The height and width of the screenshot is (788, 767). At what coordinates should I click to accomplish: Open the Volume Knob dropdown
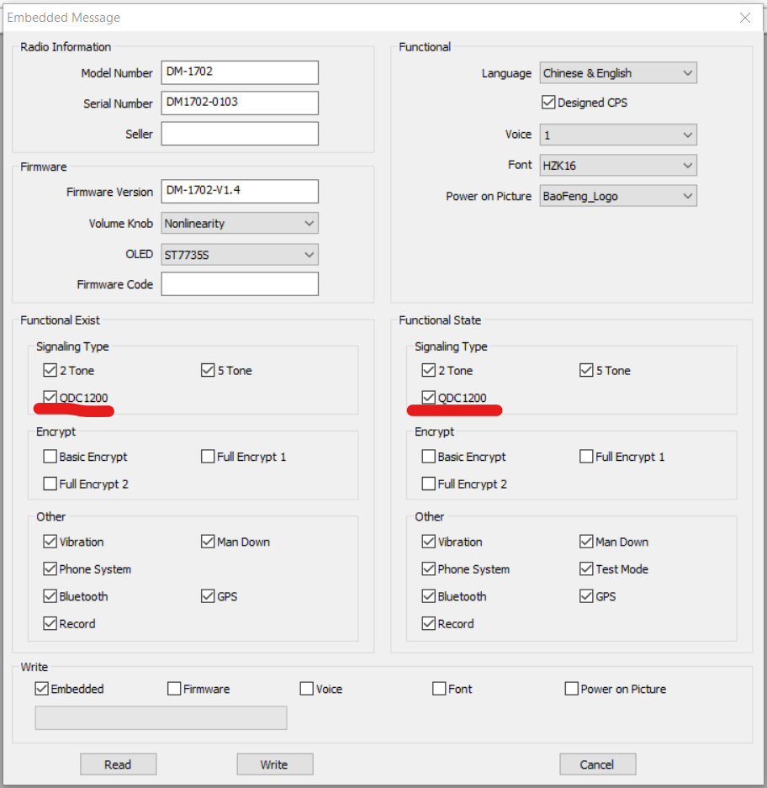pos(240,223)
